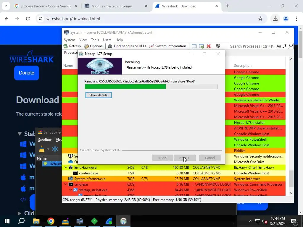Viewport: 303px width, 227px height.
Task: Click the SystemInformer.exe process icon
Action: click(71, 179)
